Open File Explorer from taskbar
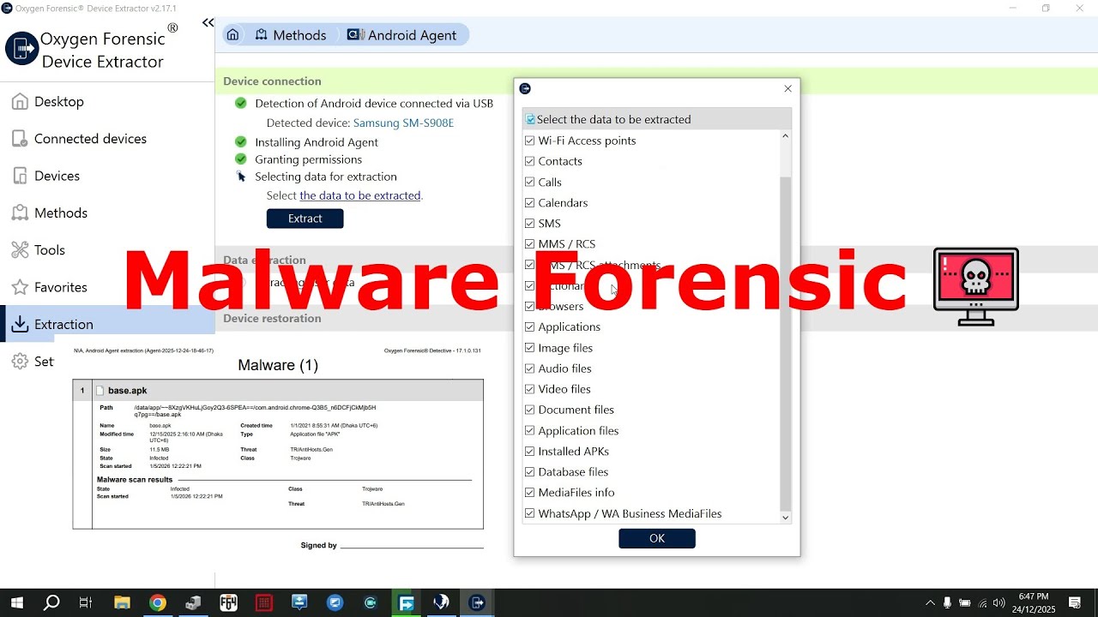1098x617 pixels. (x=122, y=603)
